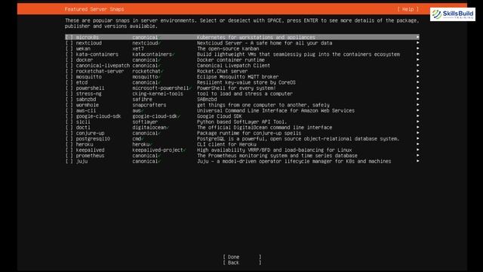Viewport: 483px width, 272px height.
Task: Select the google-cloud-sdk snap name
Action: [99, 116]
